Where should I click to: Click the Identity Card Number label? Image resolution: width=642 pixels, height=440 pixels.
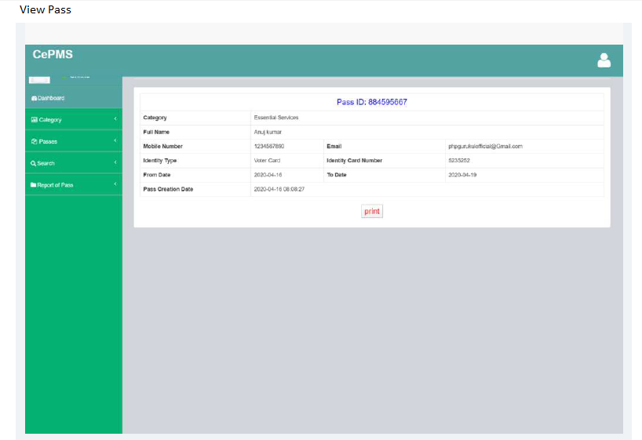[x=354, y=161]
